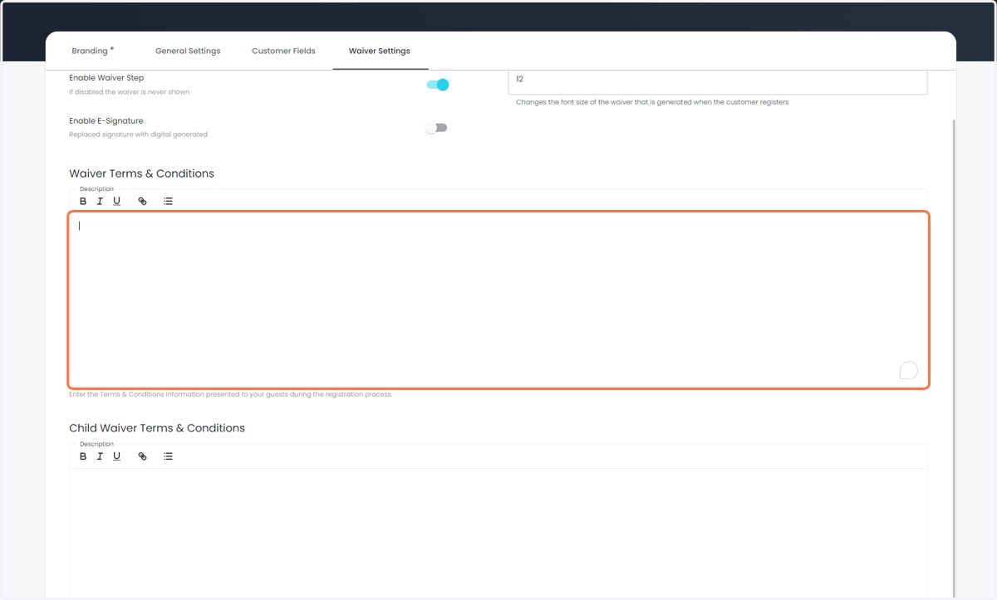The width and height of the screenshot is (997, 600).
Task: Apply bold in Child Waiver editor toolbar
Action: (x=83, y=456)
